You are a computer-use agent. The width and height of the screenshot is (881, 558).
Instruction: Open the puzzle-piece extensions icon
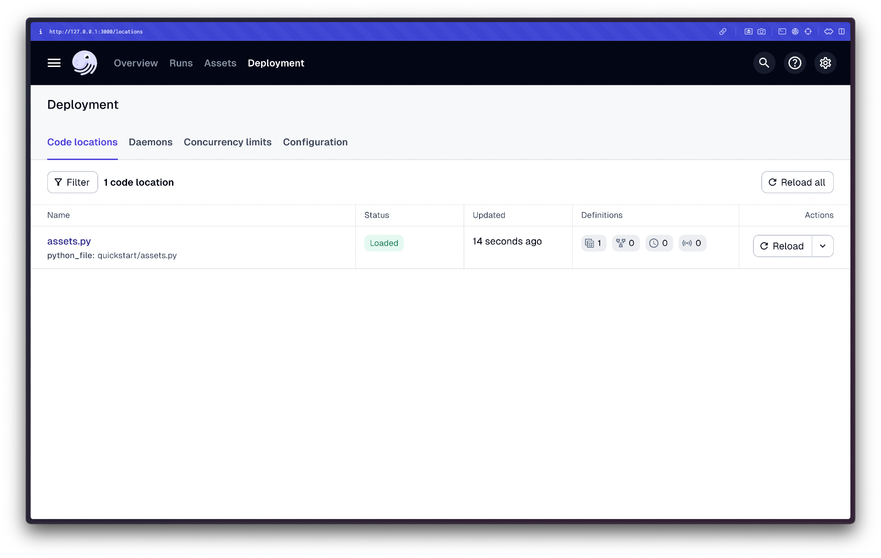click(829, 32)
